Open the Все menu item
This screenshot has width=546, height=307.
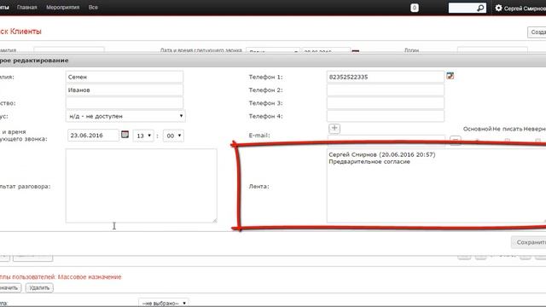point(93,8)
